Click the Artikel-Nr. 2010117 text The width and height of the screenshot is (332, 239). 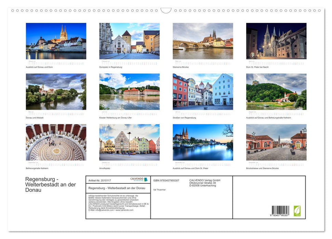[99, 179]
